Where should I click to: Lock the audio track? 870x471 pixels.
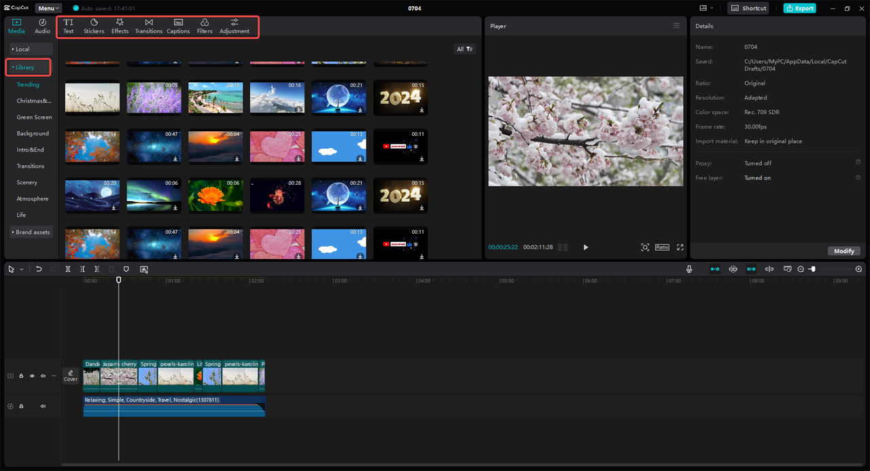(x=21, y=406)
